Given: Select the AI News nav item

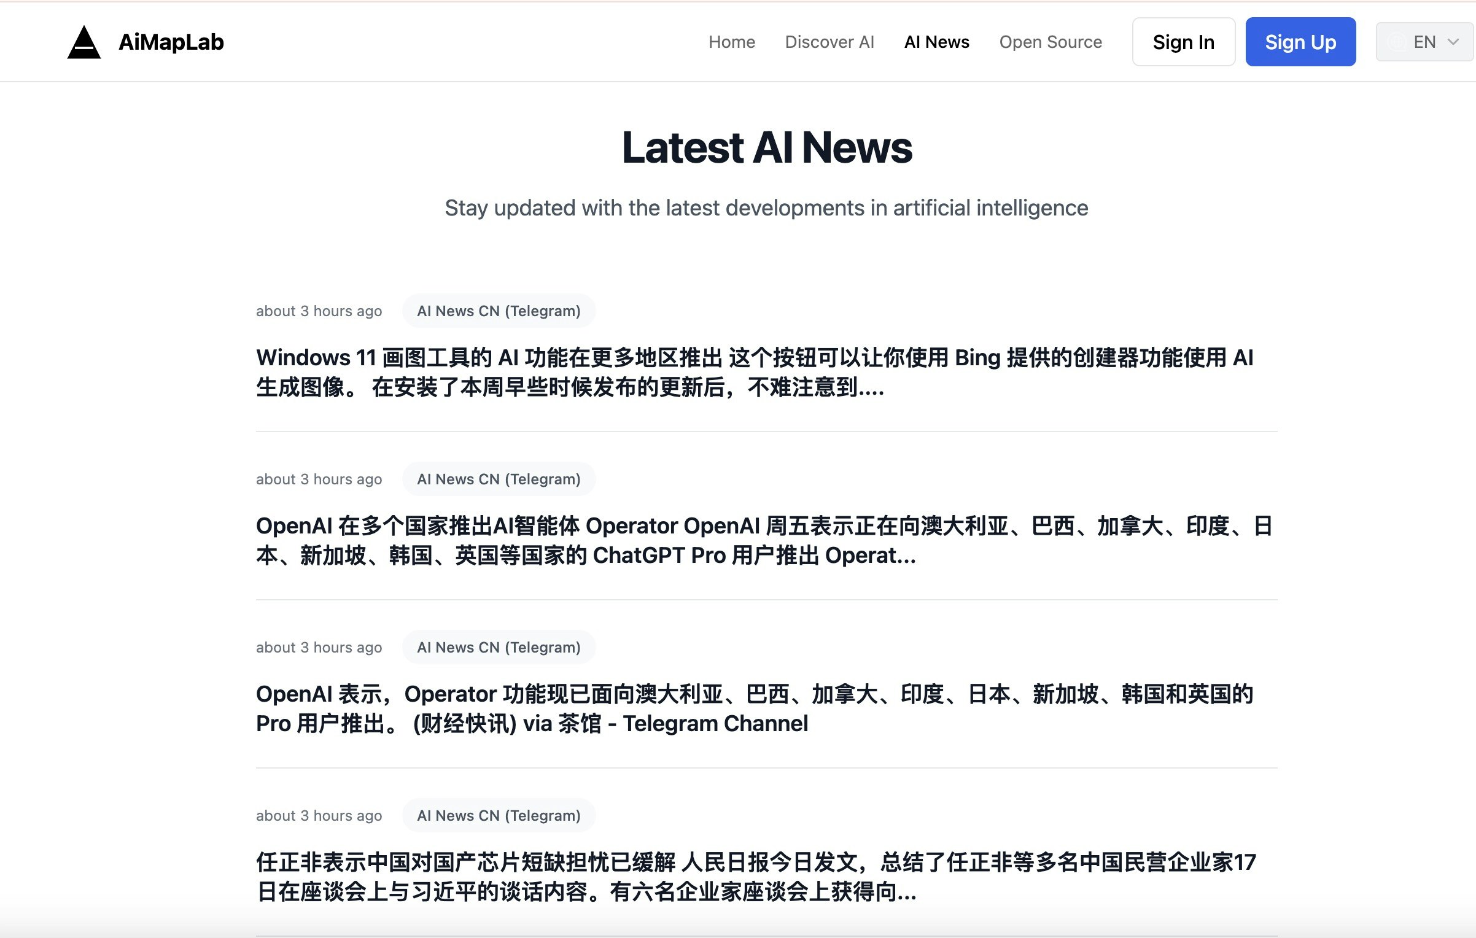Looking at the screenshot, I should click(x=936, y=42).
